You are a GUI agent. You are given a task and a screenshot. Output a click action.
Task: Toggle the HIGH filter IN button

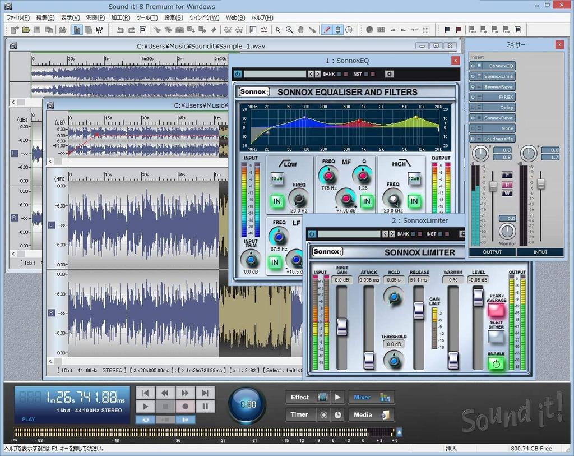point(414,201)
